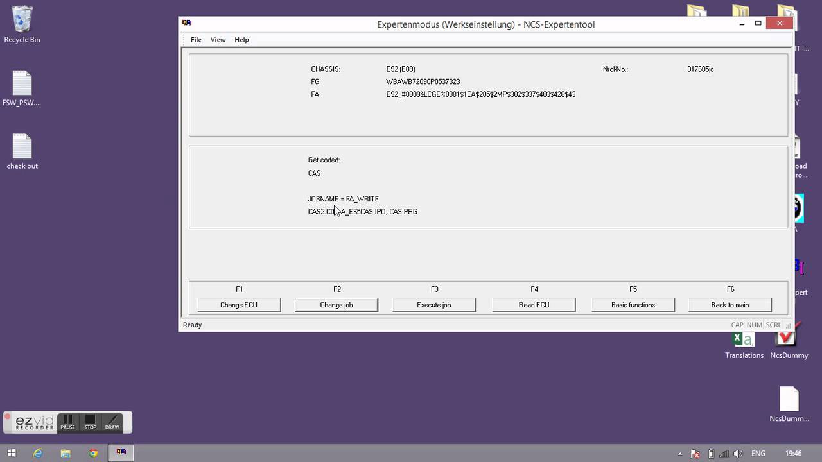Click the CAS2.C0... file list line
Image resolution: width=822 pixels, height=462 pixels.
[363, 212]
